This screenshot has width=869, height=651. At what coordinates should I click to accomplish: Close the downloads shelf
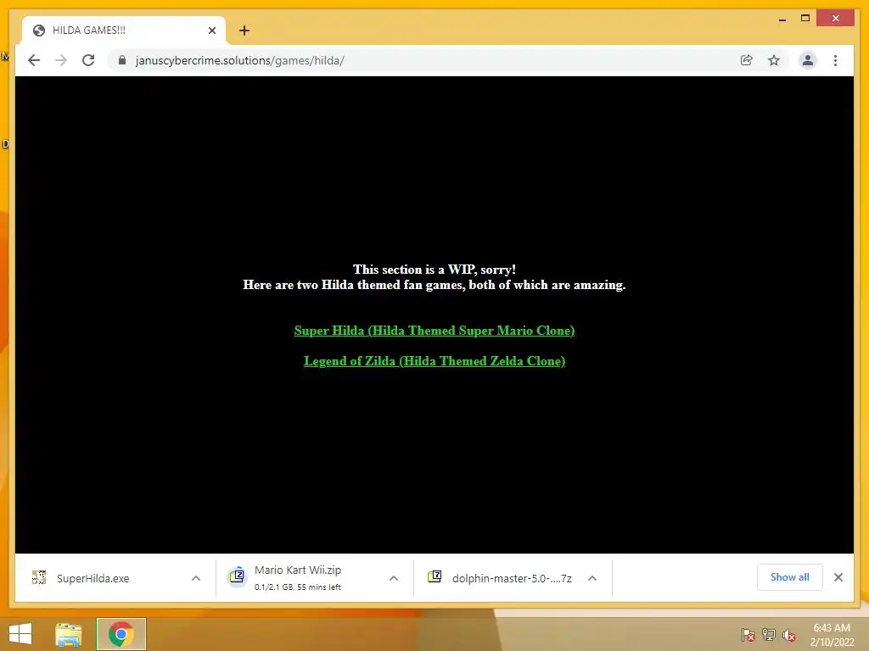click(x=838, y=577)
